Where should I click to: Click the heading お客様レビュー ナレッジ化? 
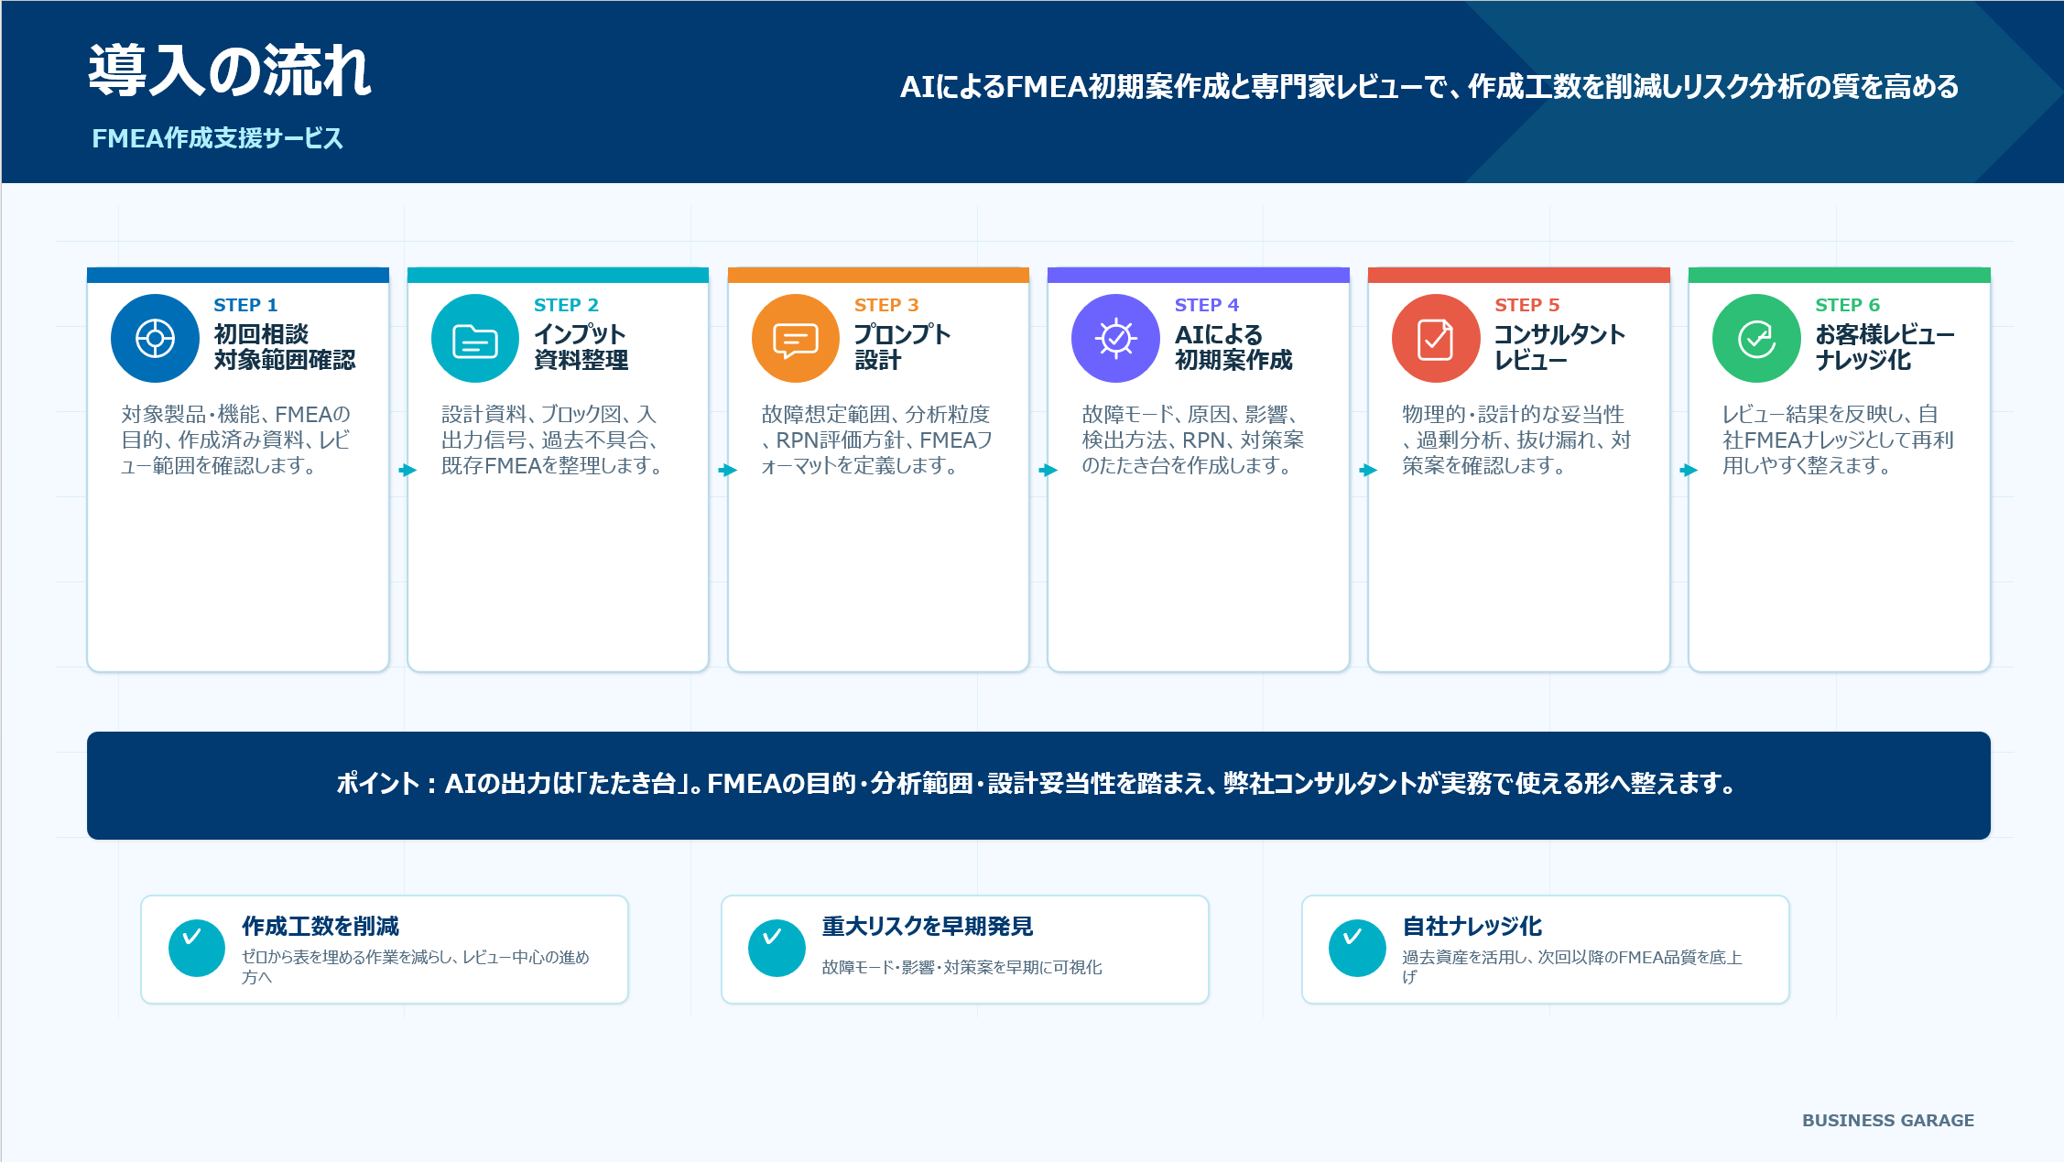click(x=1885, y=347)
